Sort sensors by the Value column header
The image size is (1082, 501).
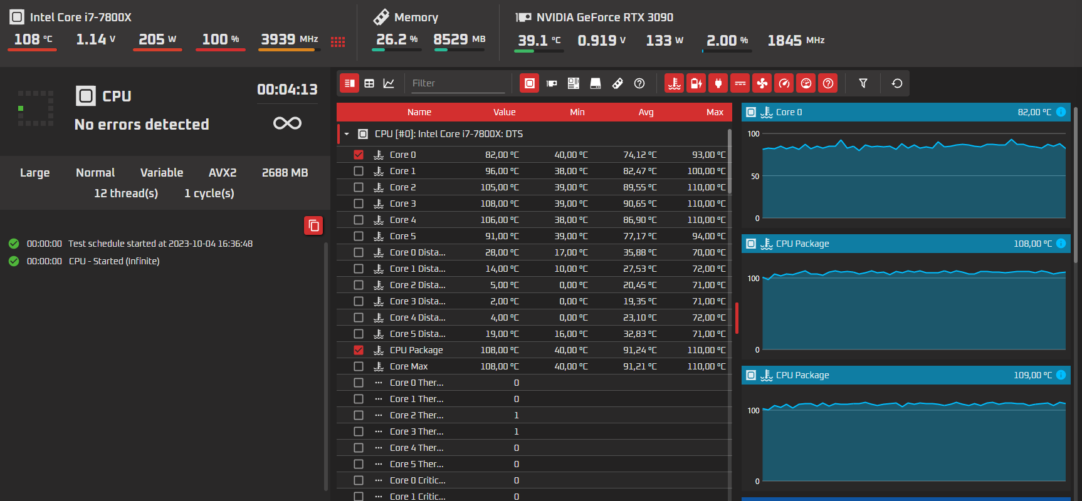(505, 112)
